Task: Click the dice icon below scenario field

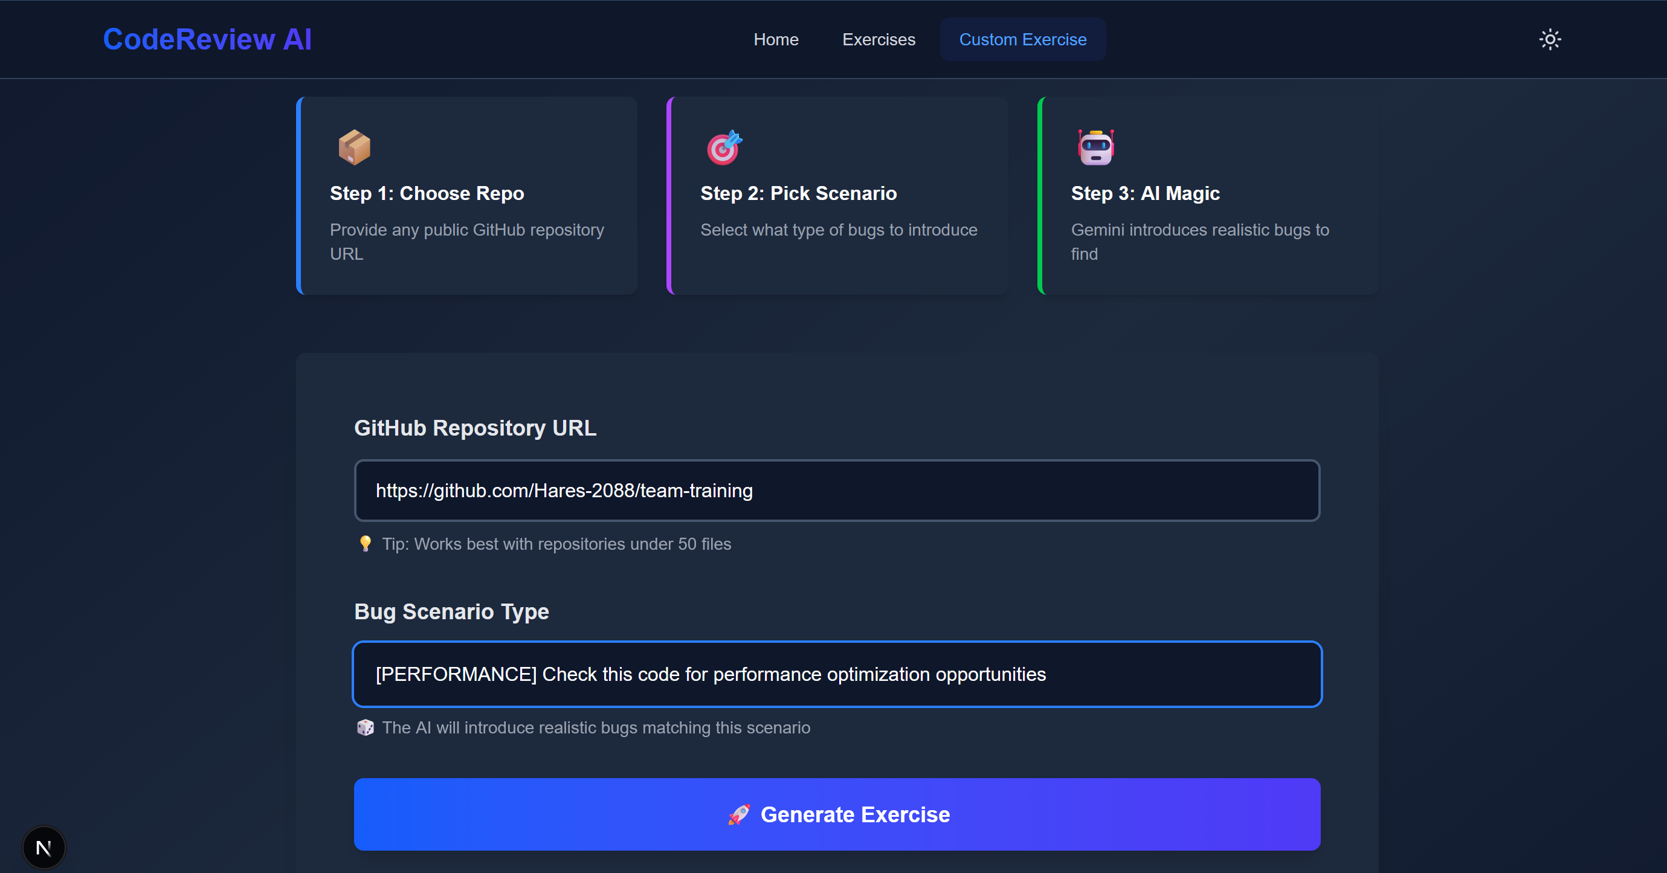Action: click(x=365, y=727)
